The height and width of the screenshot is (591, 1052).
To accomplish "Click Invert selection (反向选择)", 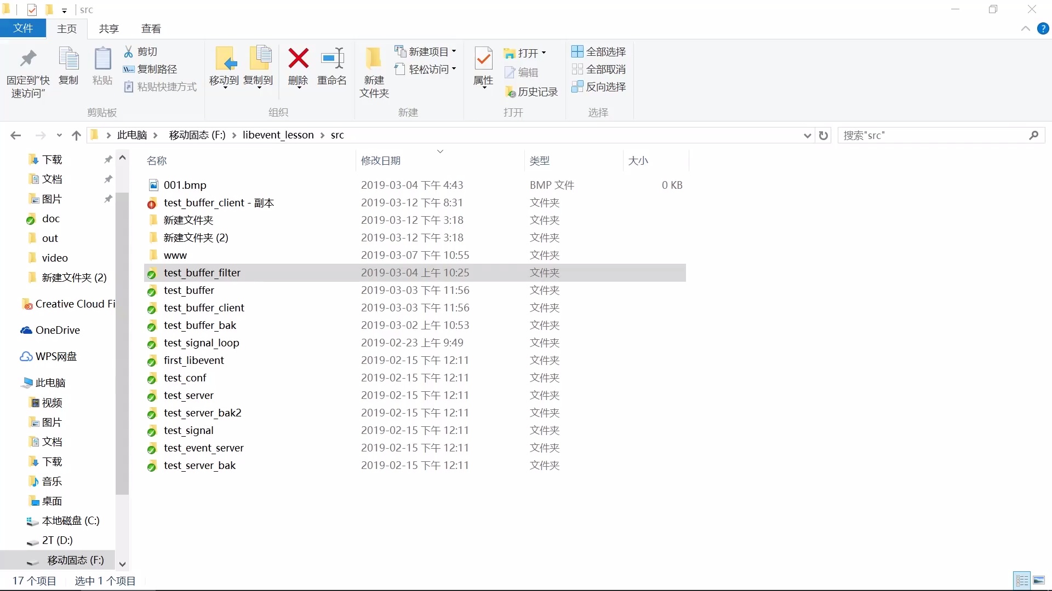I will click(598, 86).
